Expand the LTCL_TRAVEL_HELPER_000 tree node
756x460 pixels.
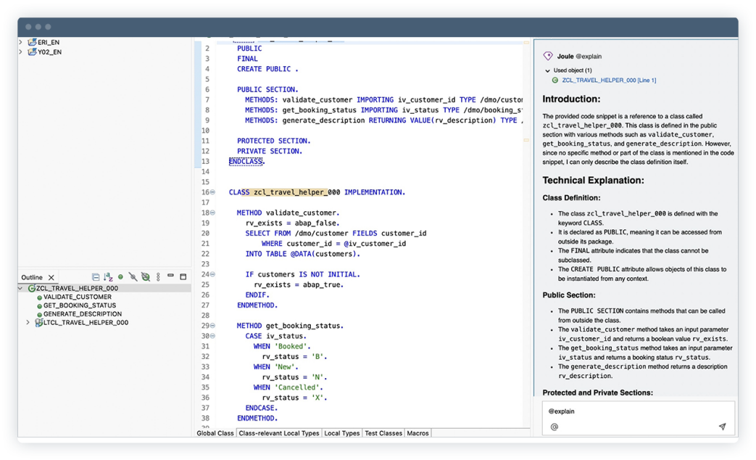(x=28, y=322)
